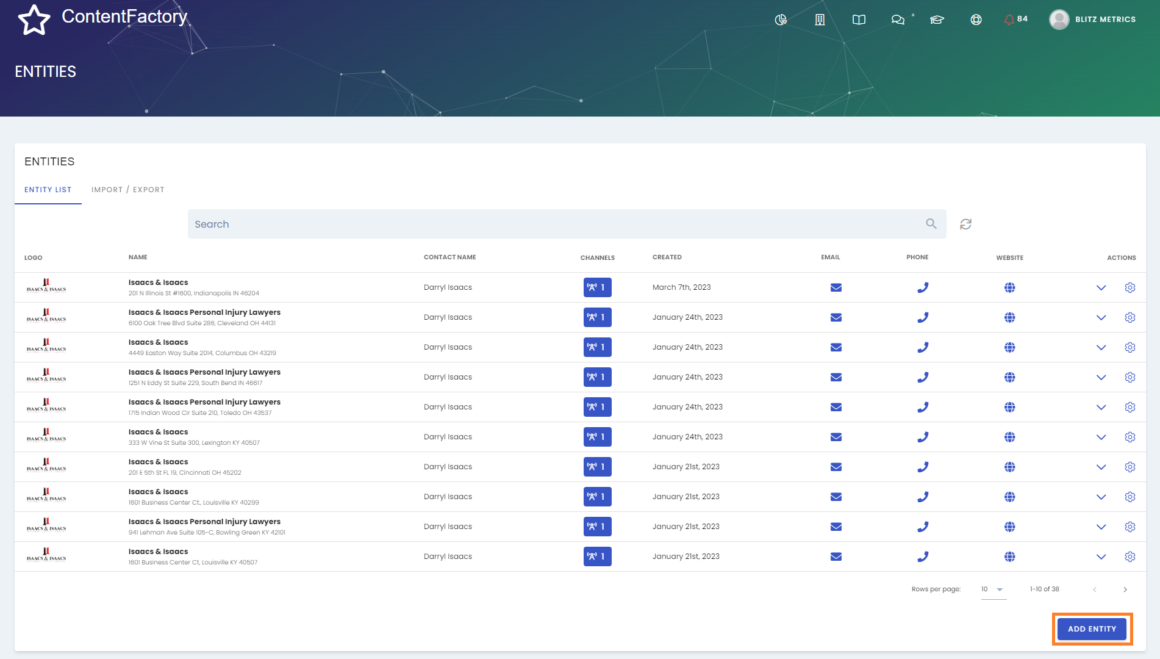Open the book library icon in header

[859, 20]
